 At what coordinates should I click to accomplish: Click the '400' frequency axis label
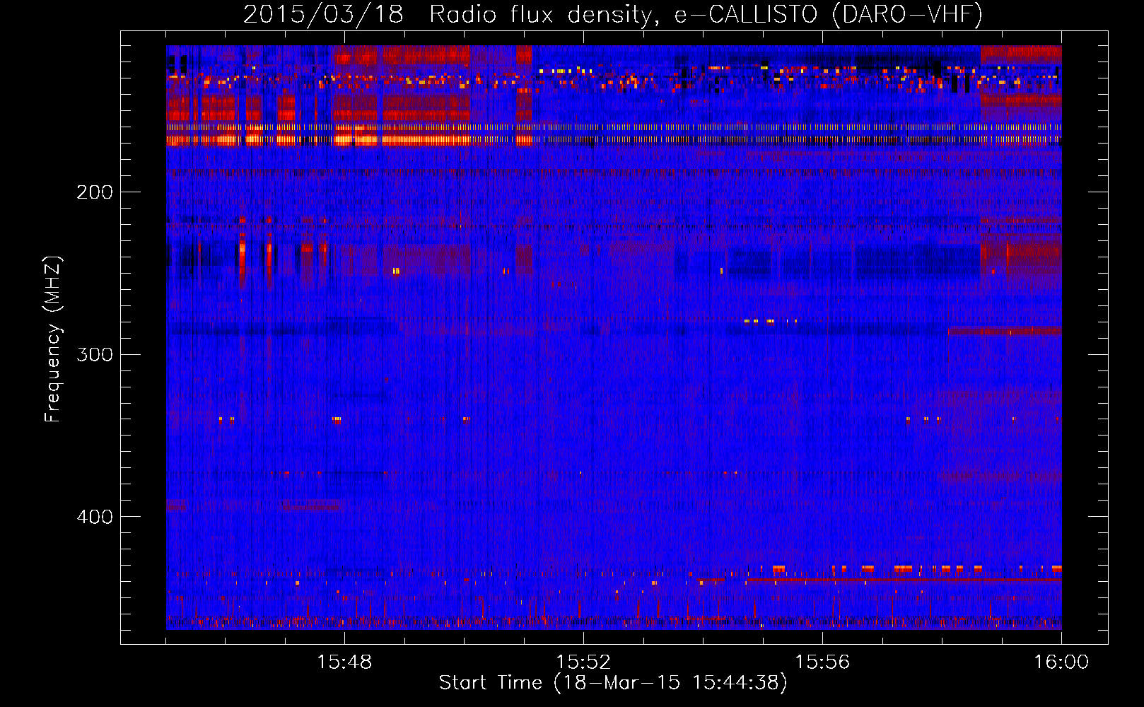pyautogui.click(x=95, y=517)
